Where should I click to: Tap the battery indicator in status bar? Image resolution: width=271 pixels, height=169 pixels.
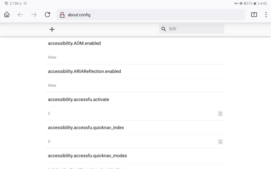point(256,3)
